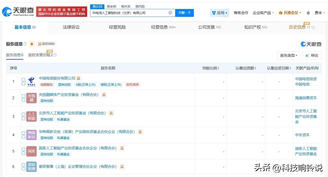Open notifications via the bell icon in the header
Viewport: 328px width, 177px height.
point(308,13)
